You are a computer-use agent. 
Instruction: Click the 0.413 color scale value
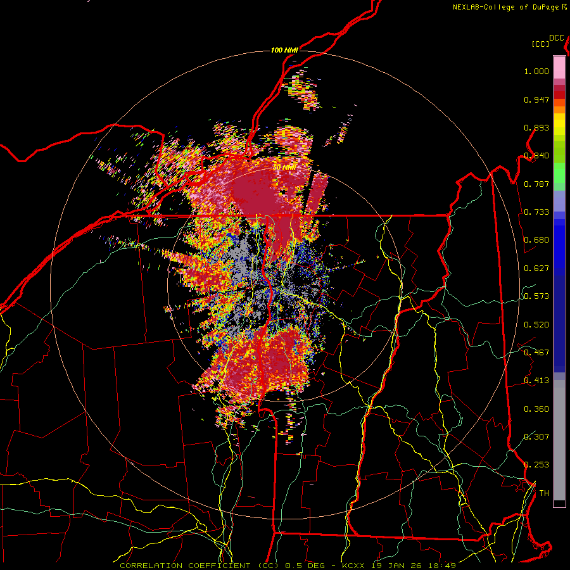coord(536,381)
